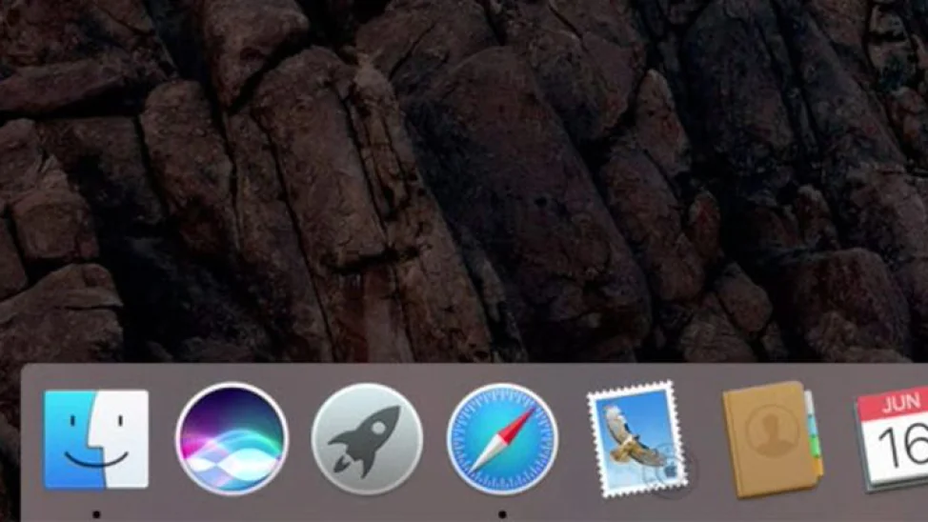Viewport: 928px width, 522px height.
Task: Open Mail stamp icon
Action: [638, 438]
